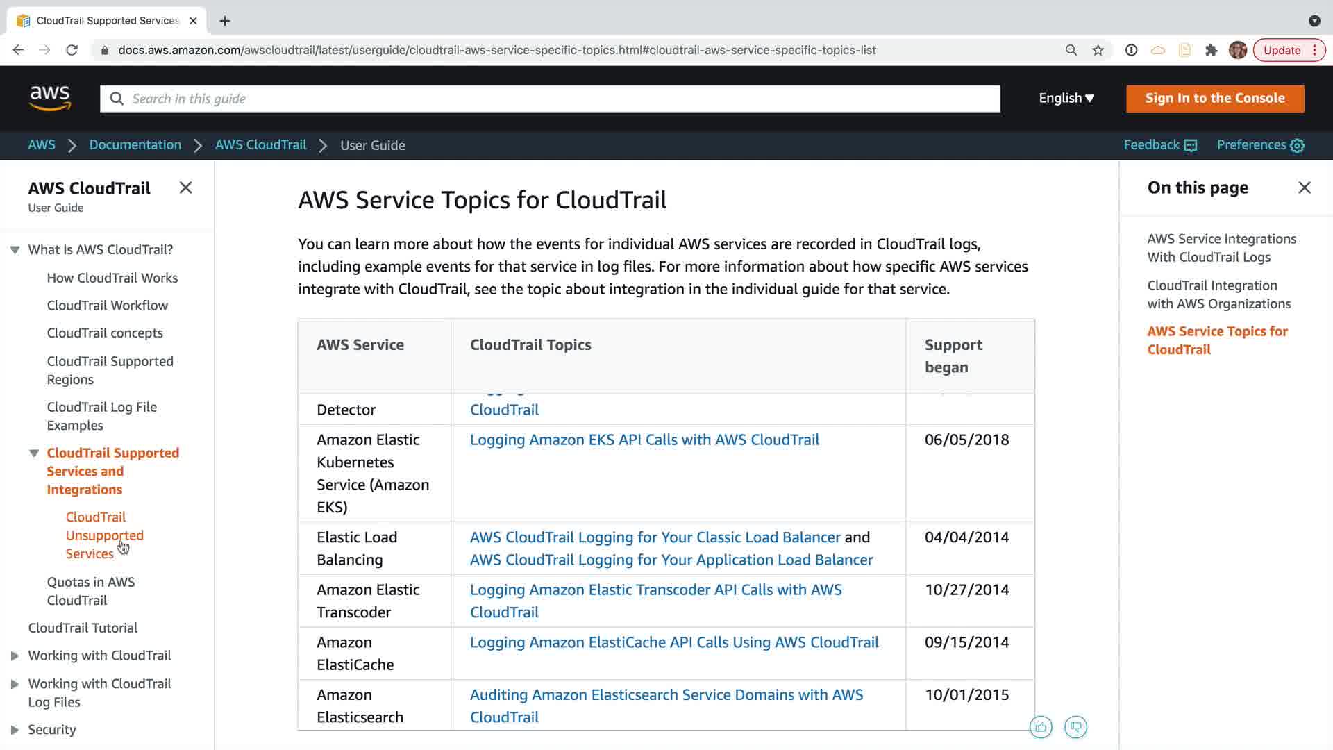Bookmark page with star icon
Viewport: 1333px width, 750px height.
click(1098, 50)
